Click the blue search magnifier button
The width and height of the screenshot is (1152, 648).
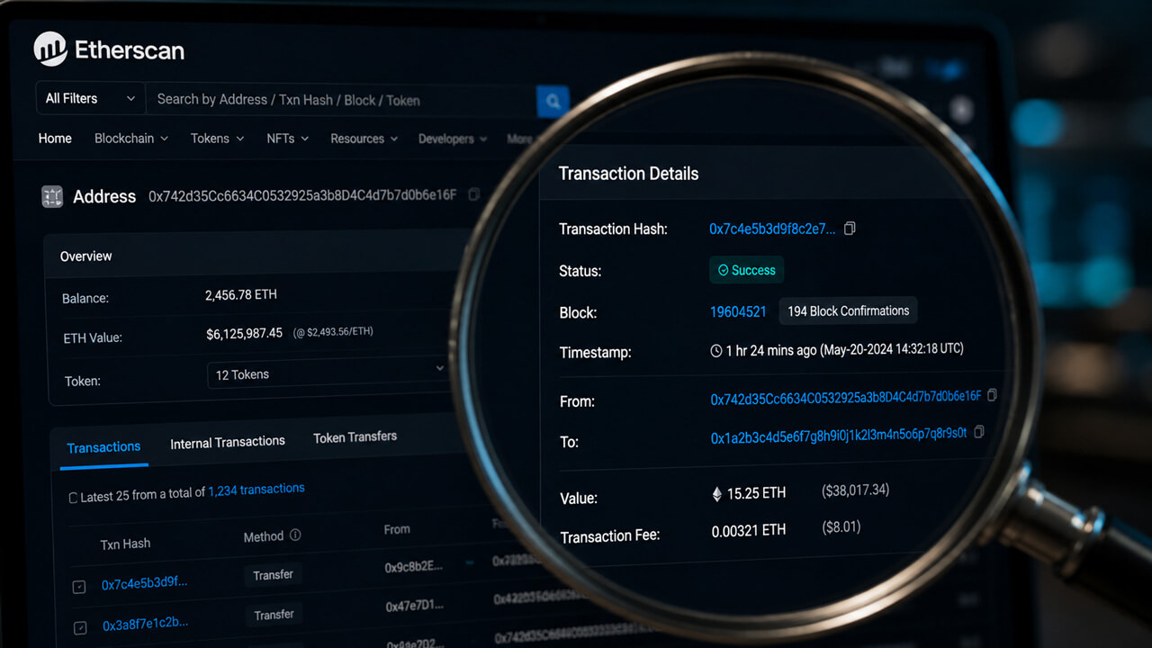(553, 101)
